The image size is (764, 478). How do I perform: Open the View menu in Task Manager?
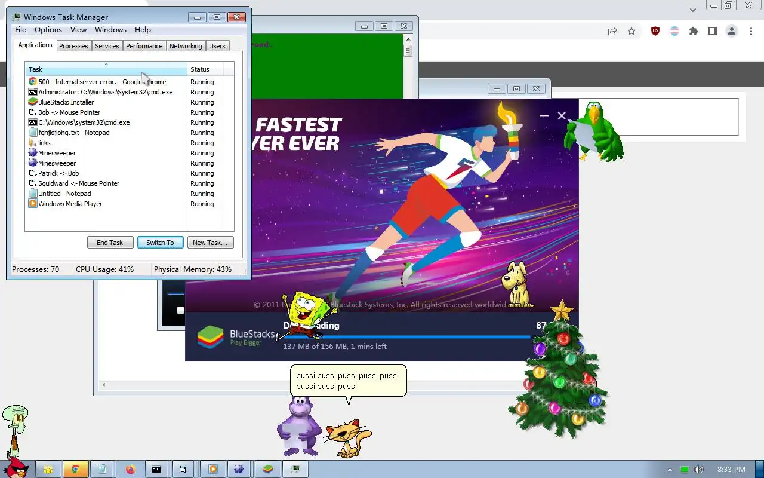coord(78,30)
